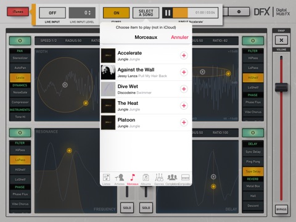
Task: Click the BYPASS button
Action: (281, 209)
